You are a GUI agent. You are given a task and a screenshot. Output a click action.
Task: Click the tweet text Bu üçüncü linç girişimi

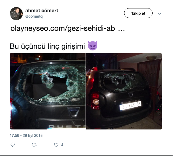pos(47,46)
